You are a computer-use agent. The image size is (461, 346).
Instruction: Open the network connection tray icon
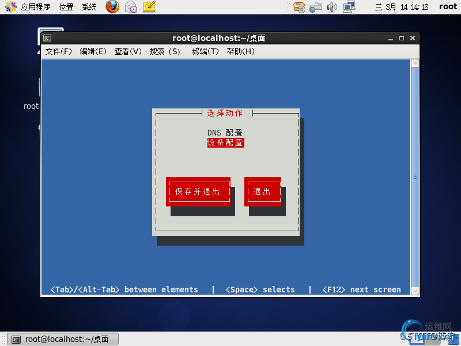349,6
